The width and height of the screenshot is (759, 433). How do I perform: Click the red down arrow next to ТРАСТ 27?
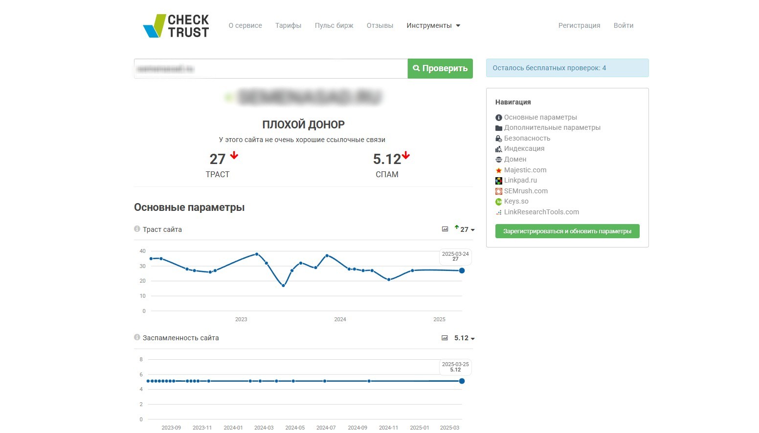click(234, 155)
